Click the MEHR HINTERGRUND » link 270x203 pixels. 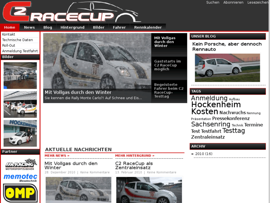pyautogui.click(x=135, y=156)
